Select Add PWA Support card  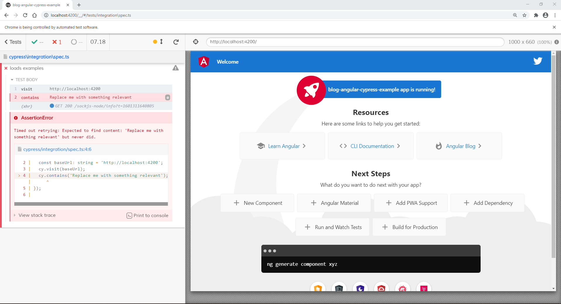click(x=411, y=203)
